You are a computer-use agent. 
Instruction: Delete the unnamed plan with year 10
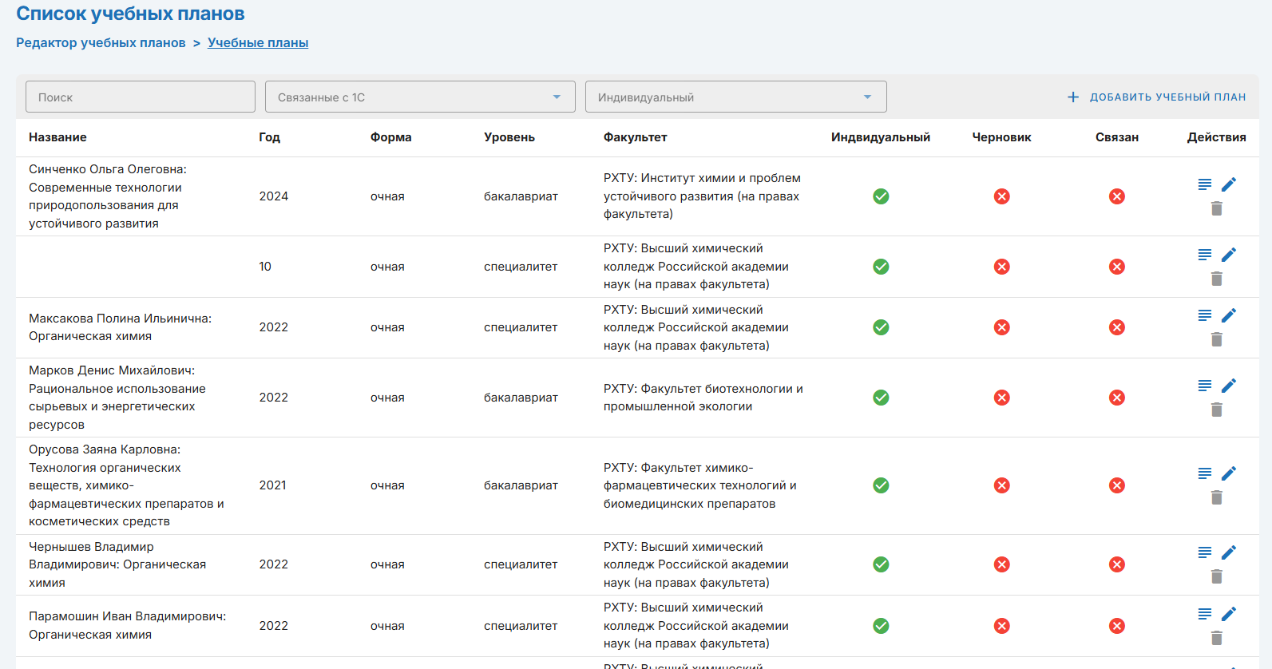(x=1216, y=279)
